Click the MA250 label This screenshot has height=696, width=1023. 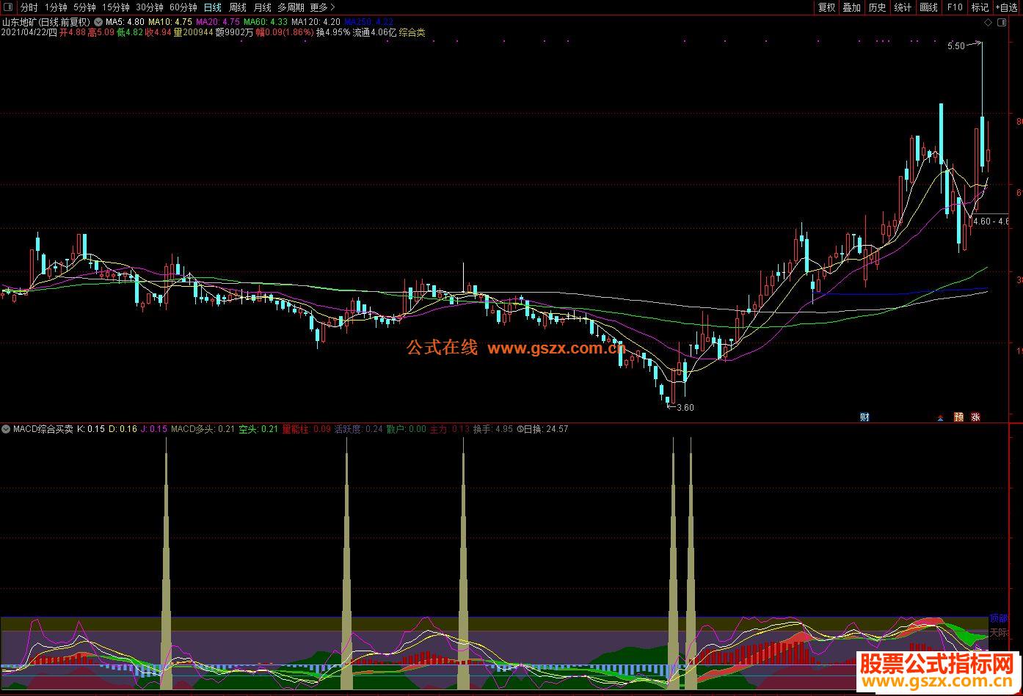[x=368, y=22]
